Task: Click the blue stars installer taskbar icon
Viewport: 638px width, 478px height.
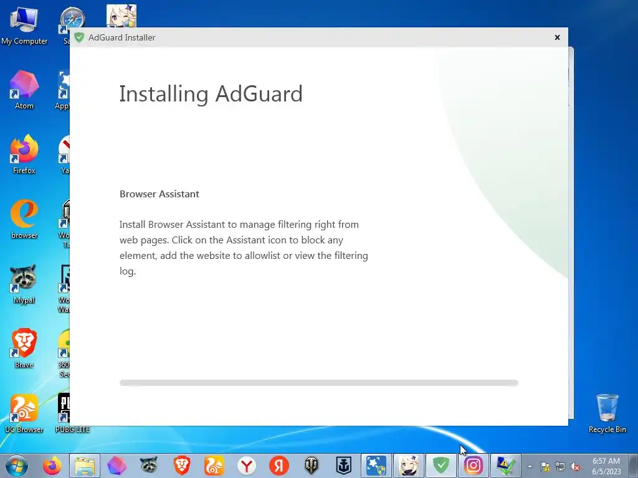Action: pyautogui.click(x=376, y=466)
